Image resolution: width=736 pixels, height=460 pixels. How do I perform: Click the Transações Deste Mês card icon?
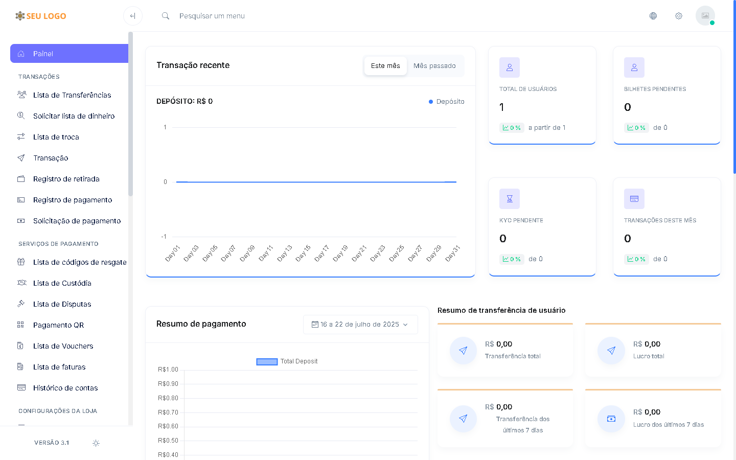[x=634, y=199]
